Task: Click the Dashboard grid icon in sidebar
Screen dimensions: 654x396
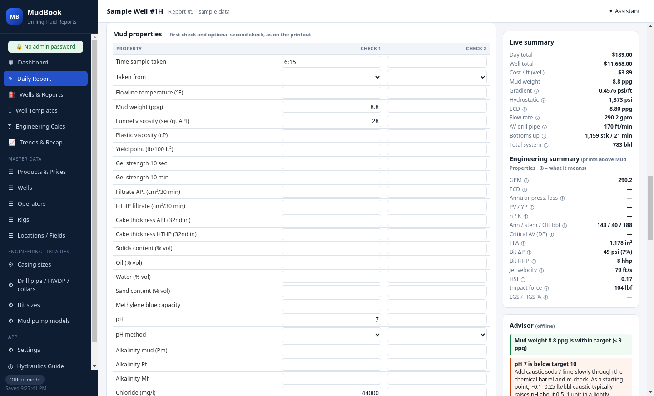Action: [x=11, y=63]
